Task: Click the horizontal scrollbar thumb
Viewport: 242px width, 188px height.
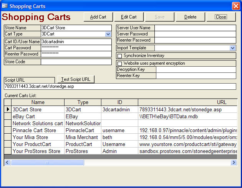Action: tap(47, 163)
